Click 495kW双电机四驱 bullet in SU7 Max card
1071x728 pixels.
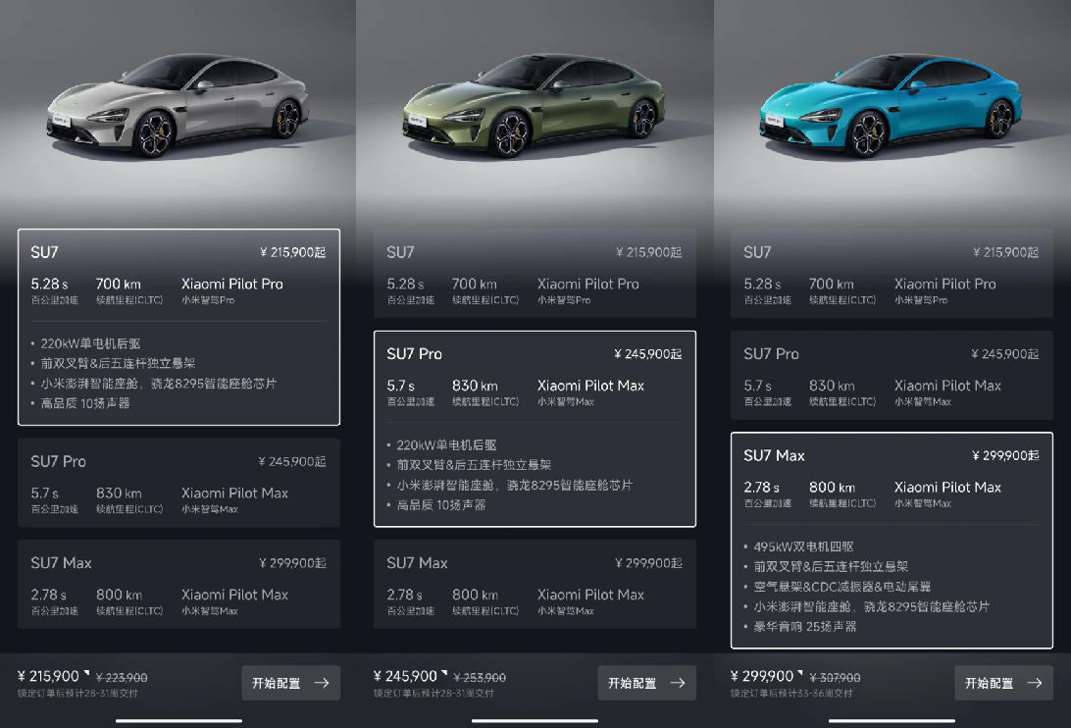click(803, 546)
